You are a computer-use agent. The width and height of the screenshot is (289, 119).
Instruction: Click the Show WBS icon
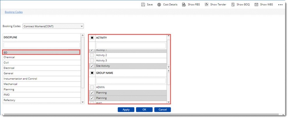pos(256,5)
